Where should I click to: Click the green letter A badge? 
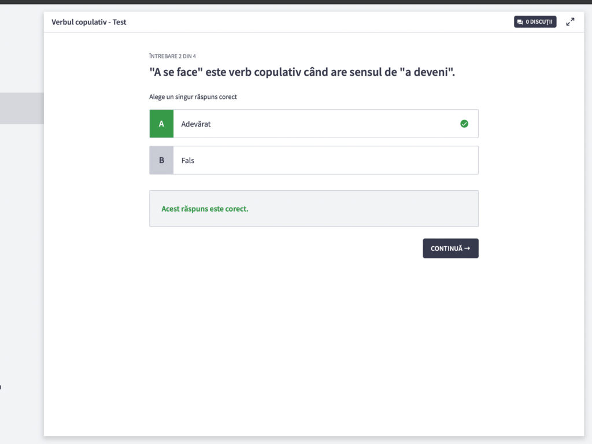click(x=161, y=124)
